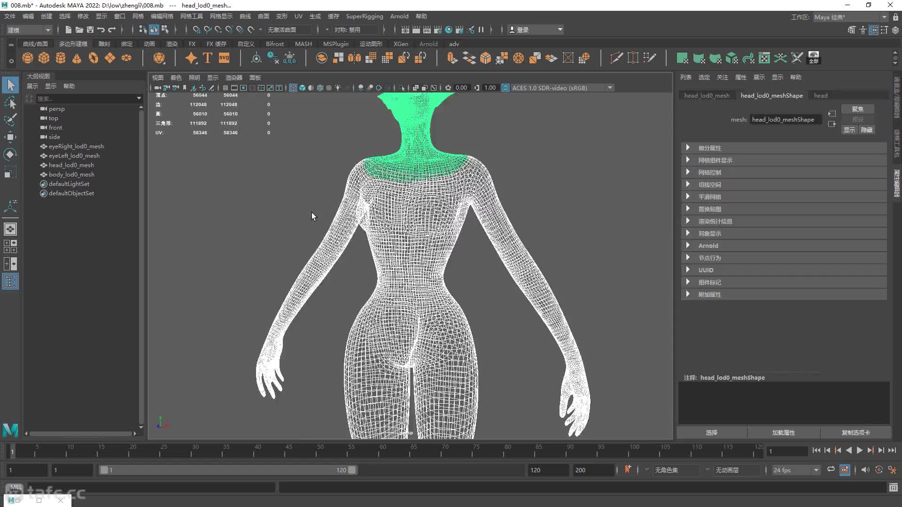Click the polygon cube shelf icon
The height and width of the screenshot is (507, 902).
44,58
